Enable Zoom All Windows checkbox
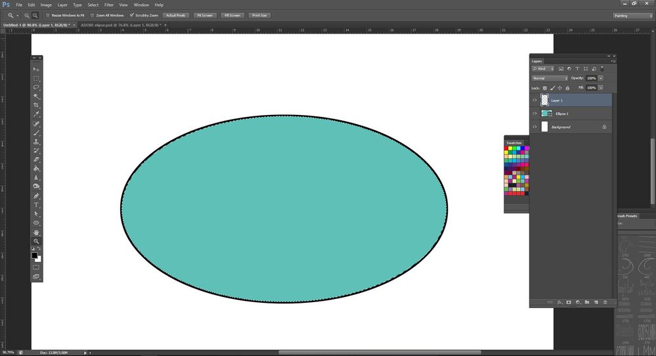This screenshot has width=656, height=356. click(92, 16)
